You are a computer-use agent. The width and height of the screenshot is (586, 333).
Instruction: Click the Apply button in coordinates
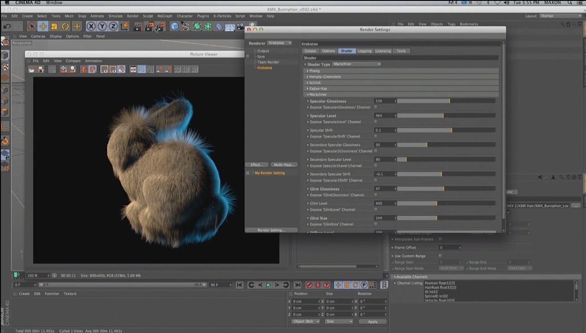pyautogui.click(x=373, y=322)
